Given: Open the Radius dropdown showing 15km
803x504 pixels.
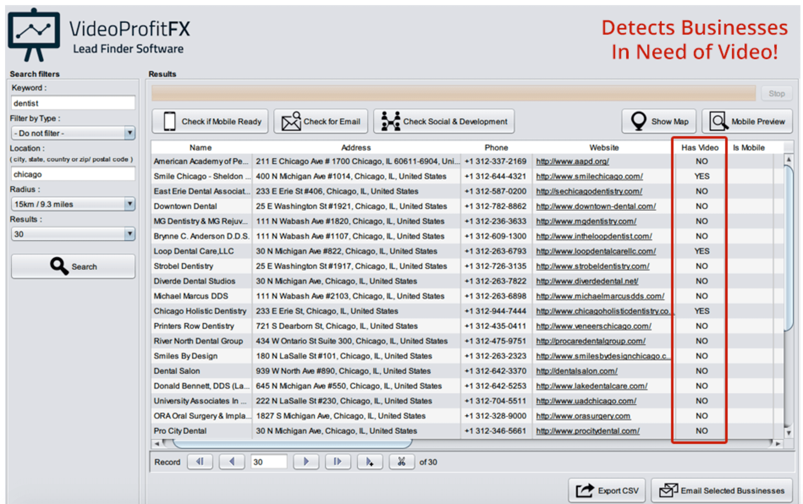Looking at the screenshot, I should pyautogui.click(x=73, y=204).
